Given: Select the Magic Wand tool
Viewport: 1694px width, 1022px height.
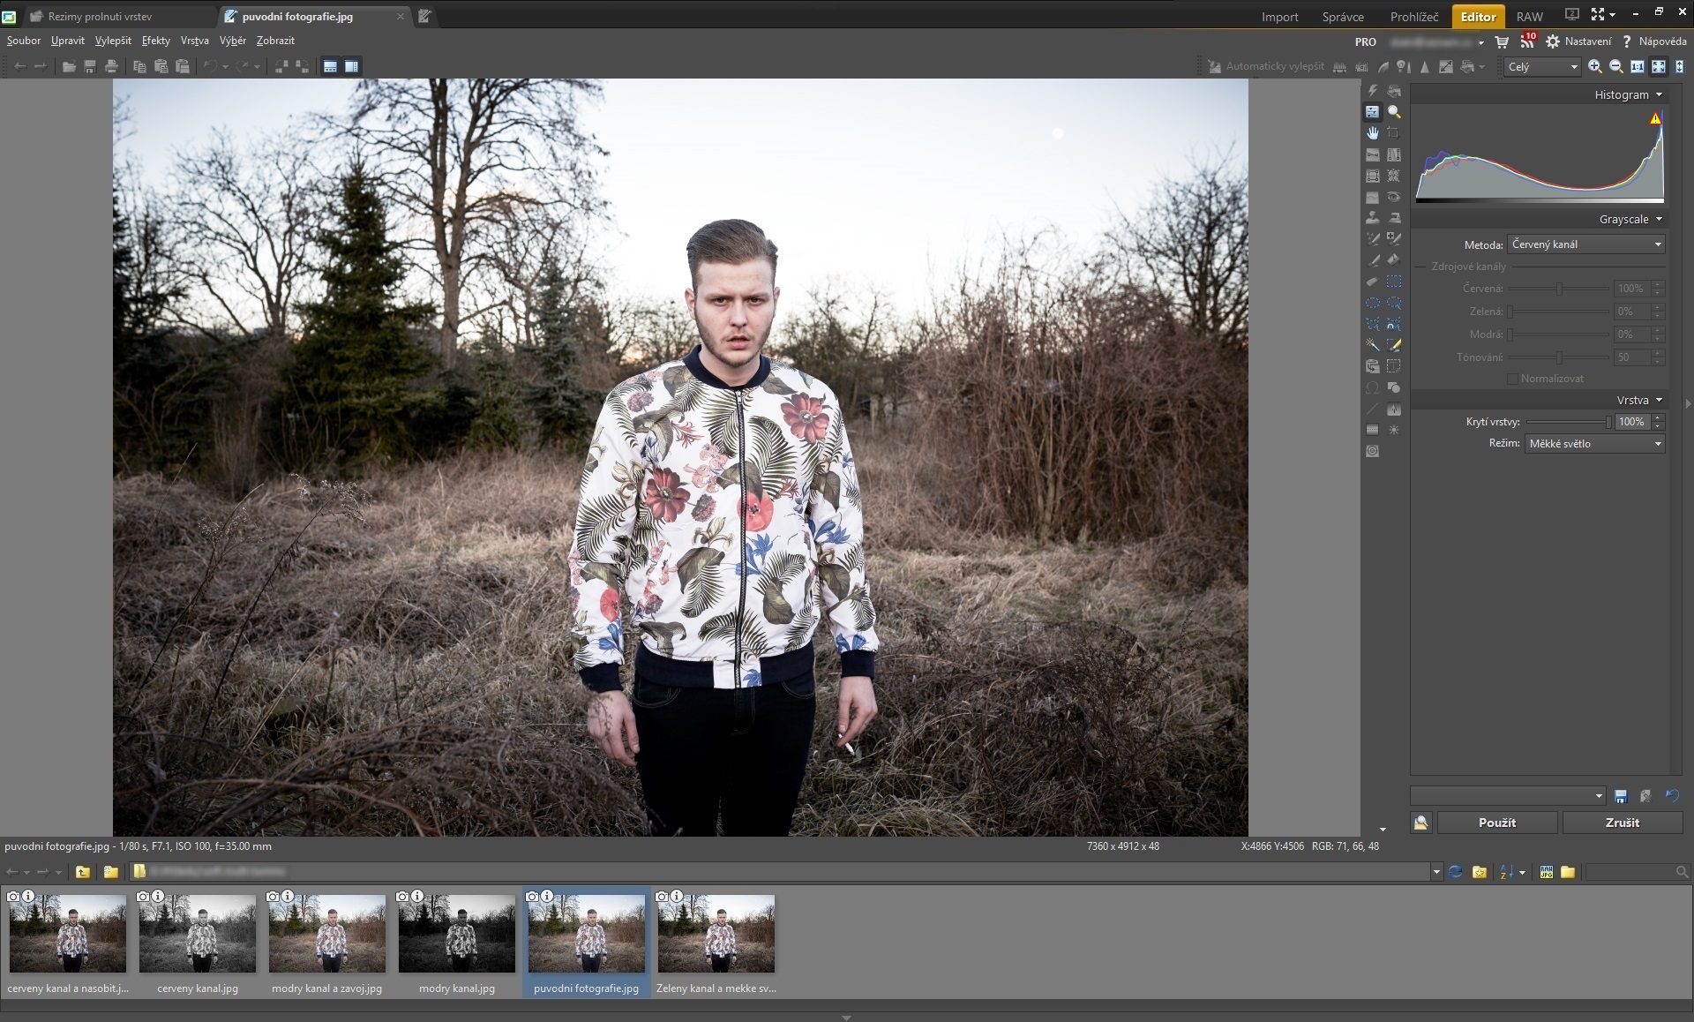Looking at the screenshot, I should [x=1373, y=345].
